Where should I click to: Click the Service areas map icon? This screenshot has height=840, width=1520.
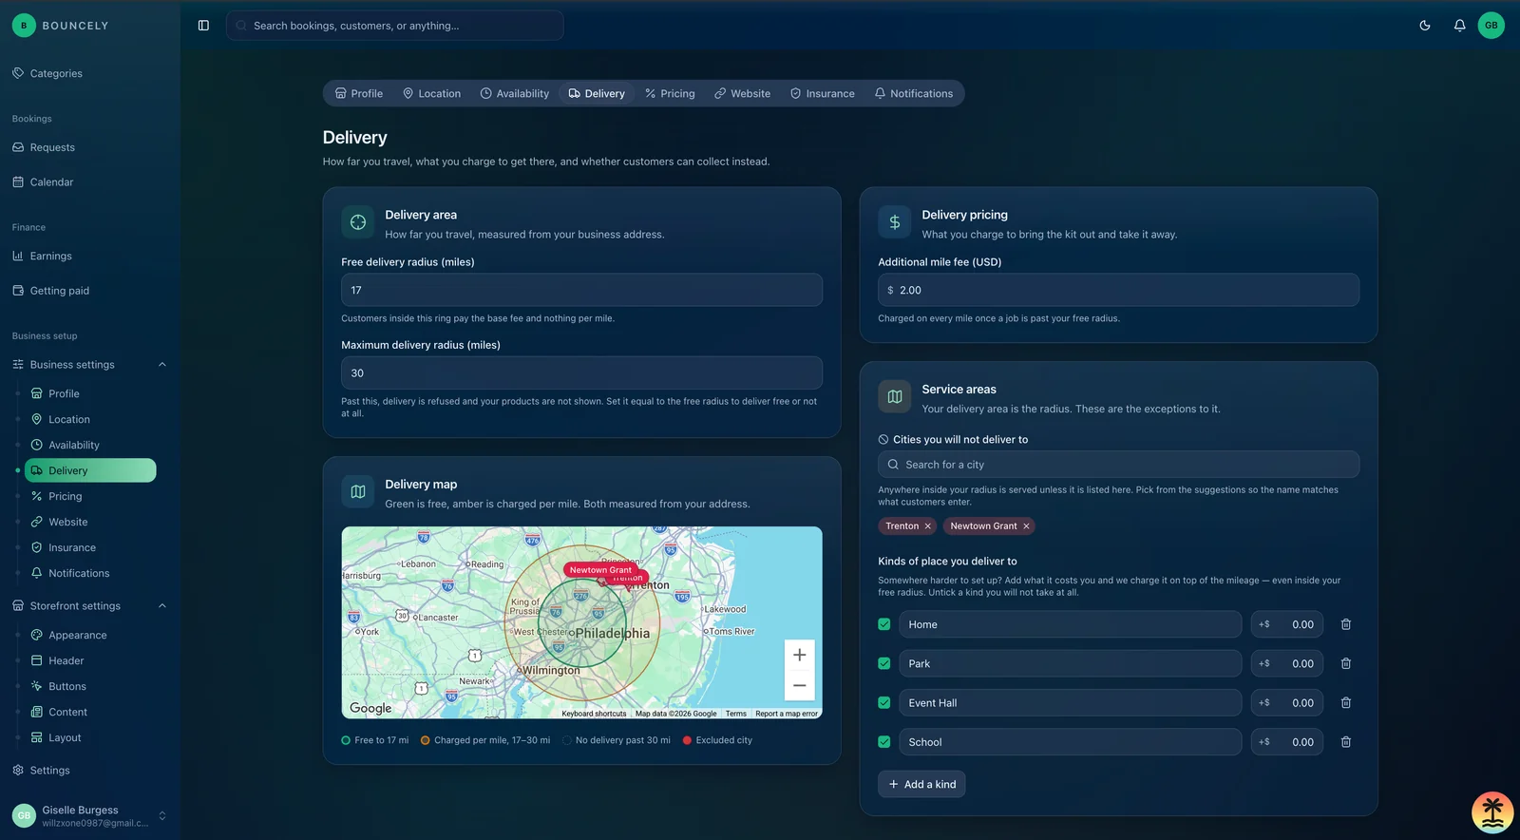[895, 397]
